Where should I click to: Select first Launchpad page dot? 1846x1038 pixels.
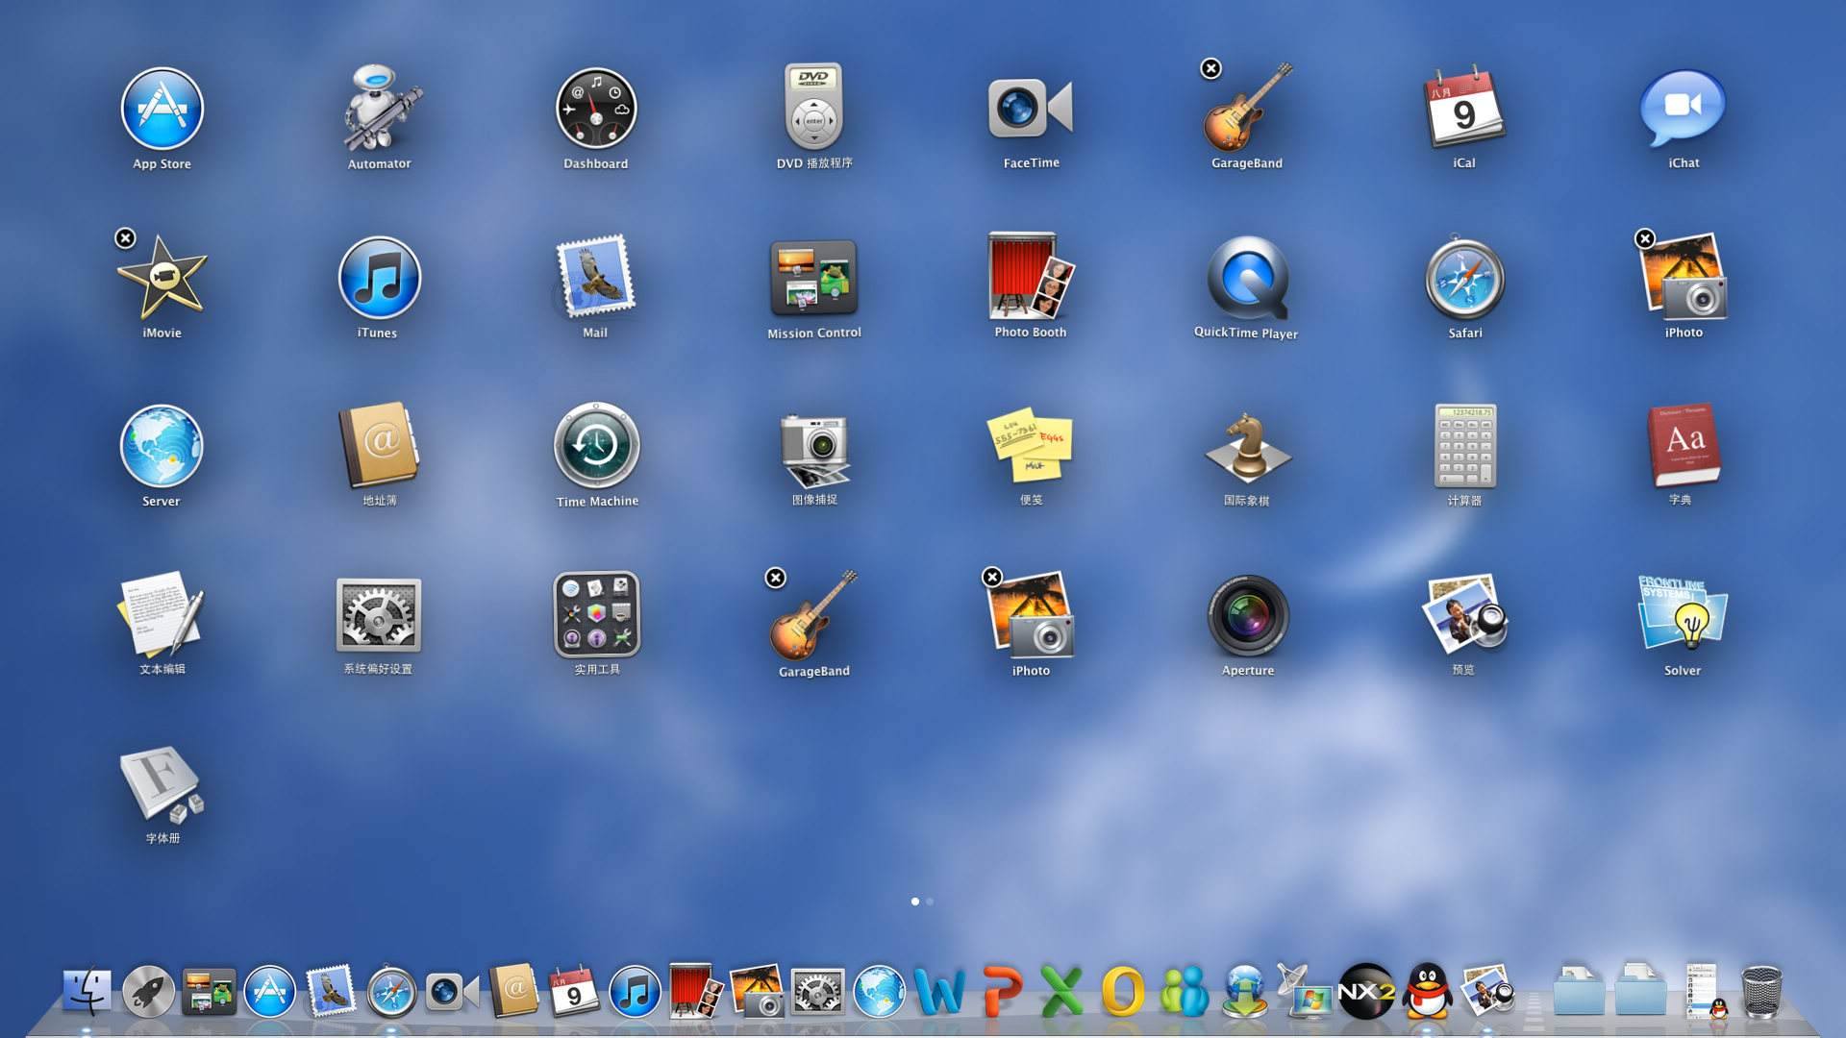[915, 902]
